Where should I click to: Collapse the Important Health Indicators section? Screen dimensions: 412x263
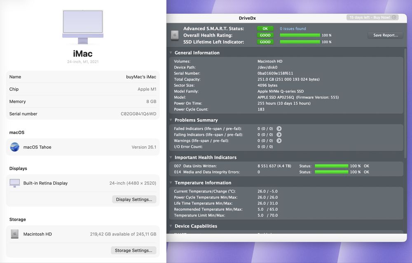pyautogui.click(x=171, y=157)
